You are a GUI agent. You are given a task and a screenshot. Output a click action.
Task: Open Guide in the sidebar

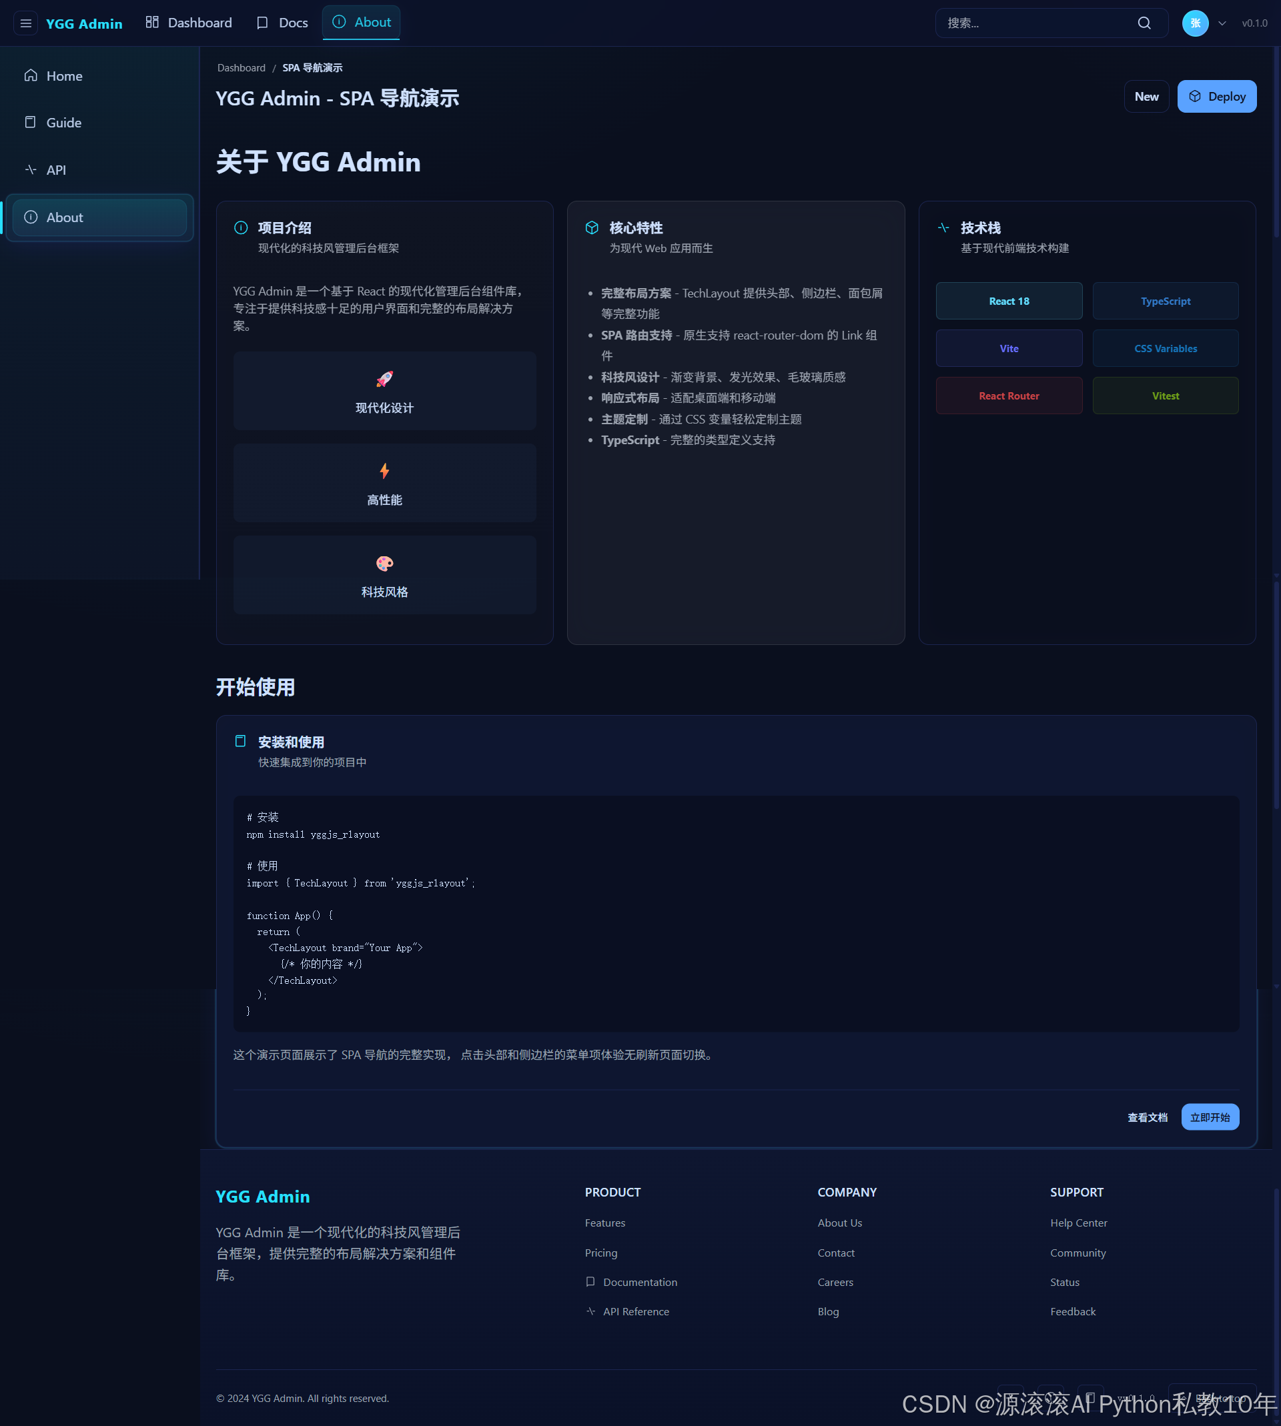(x=99, y=123)
